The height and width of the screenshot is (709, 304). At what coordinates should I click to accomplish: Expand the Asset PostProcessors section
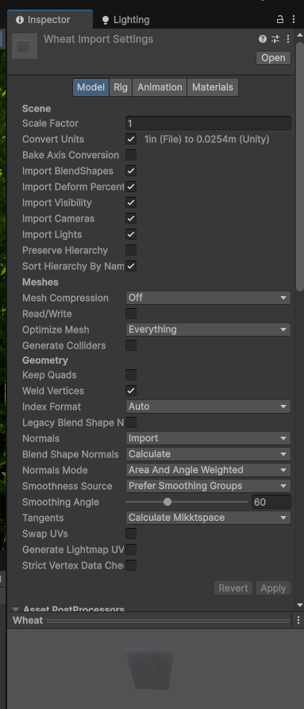point(15,609)
